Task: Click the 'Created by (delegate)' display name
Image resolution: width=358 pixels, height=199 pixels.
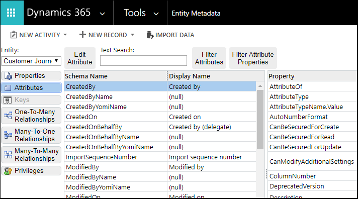Action: click(200, 127)
